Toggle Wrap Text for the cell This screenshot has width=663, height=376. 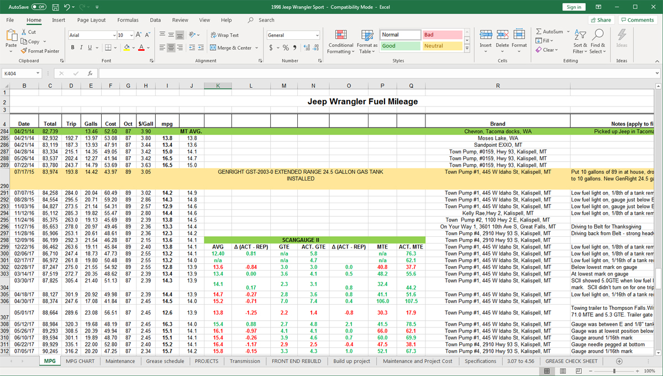click(x=225, y=35)
